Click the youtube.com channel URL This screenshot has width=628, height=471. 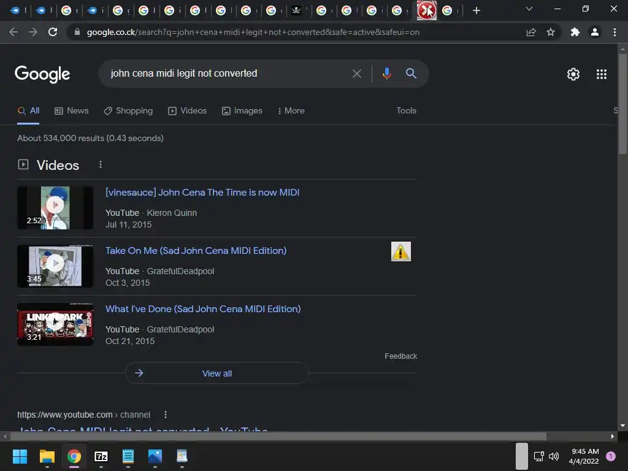click(83, 415)
